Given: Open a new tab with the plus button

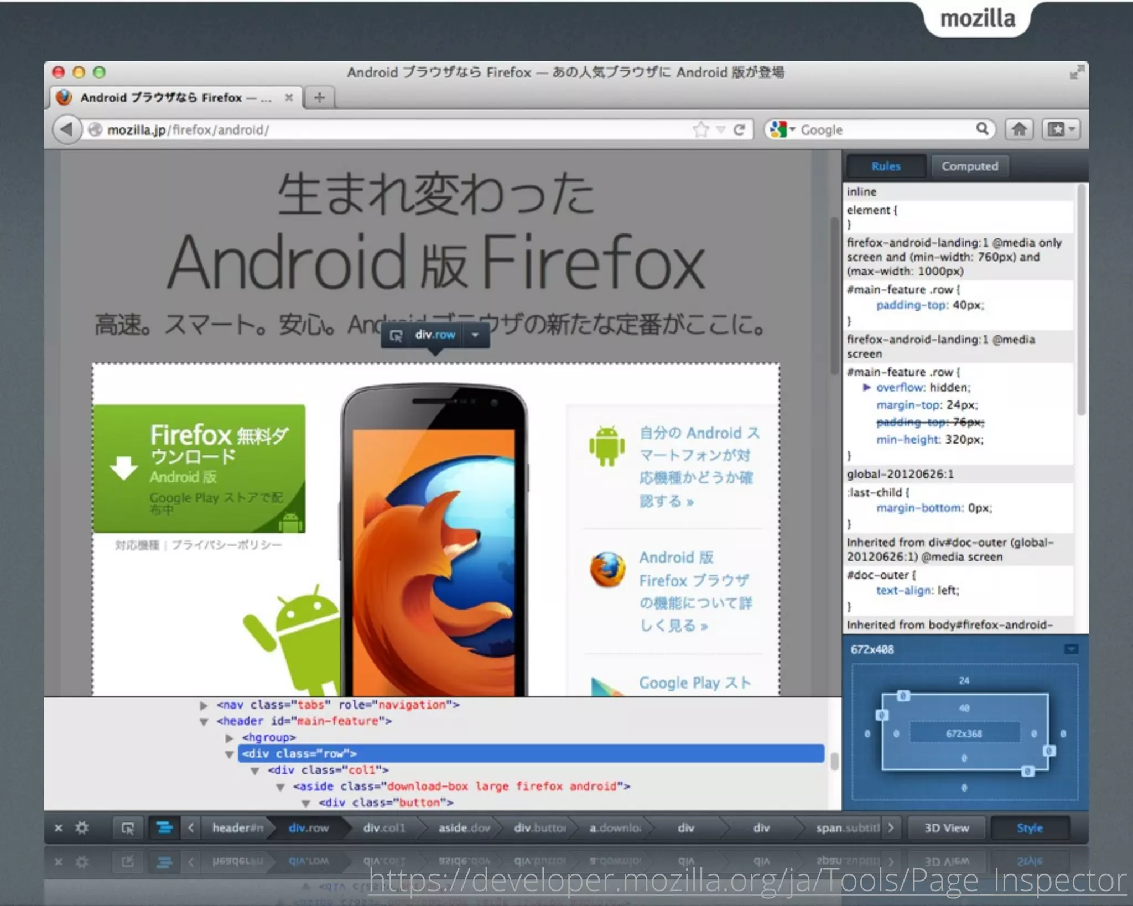Looking at the screenshot, I should click(319, 97).
